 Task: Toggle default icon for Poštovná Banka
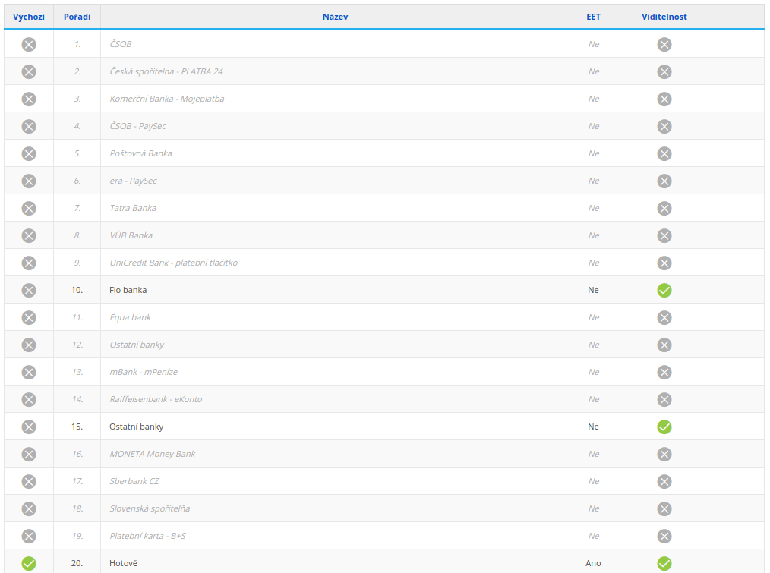coord(29,154)
